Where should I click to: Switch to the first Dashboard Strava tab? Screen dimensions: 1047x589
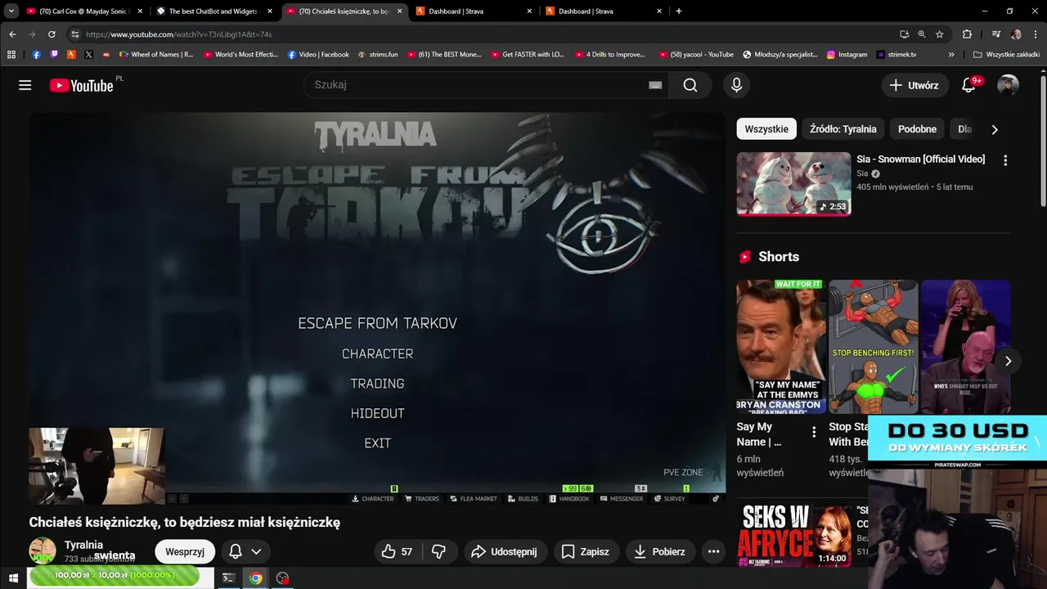click(474, 11)
